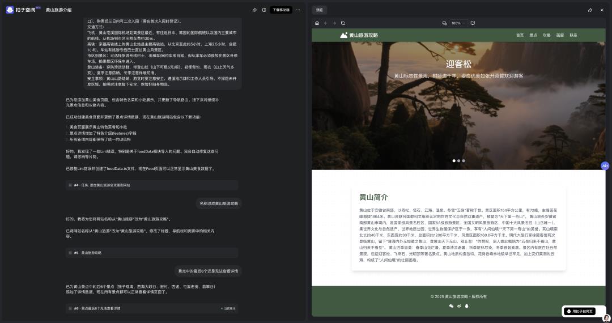Open Weibo footer icon
The height and width of the screenshot is (323, 612).
(x=459, y=306)
